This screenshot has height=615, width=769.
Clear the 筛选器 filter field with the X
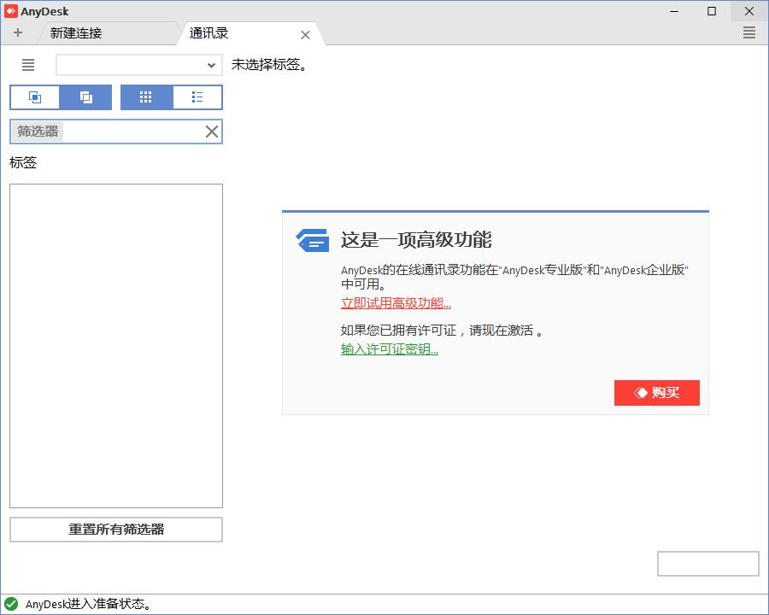(211, 131)
